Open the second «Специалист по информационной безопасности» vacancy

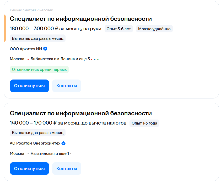[x=80, y=113]
